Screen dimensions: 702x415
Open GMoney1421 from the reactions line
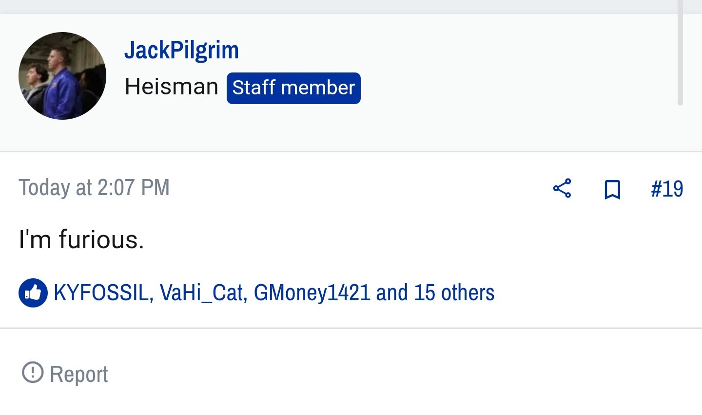point(312,293)
